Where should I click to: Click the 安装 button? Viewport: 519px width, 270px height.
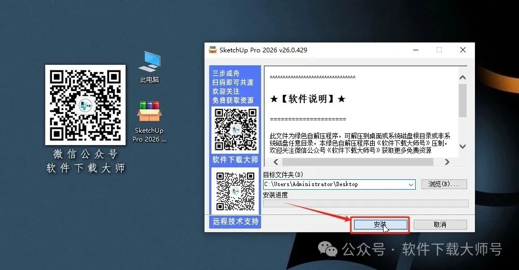(x=380, y=225)
